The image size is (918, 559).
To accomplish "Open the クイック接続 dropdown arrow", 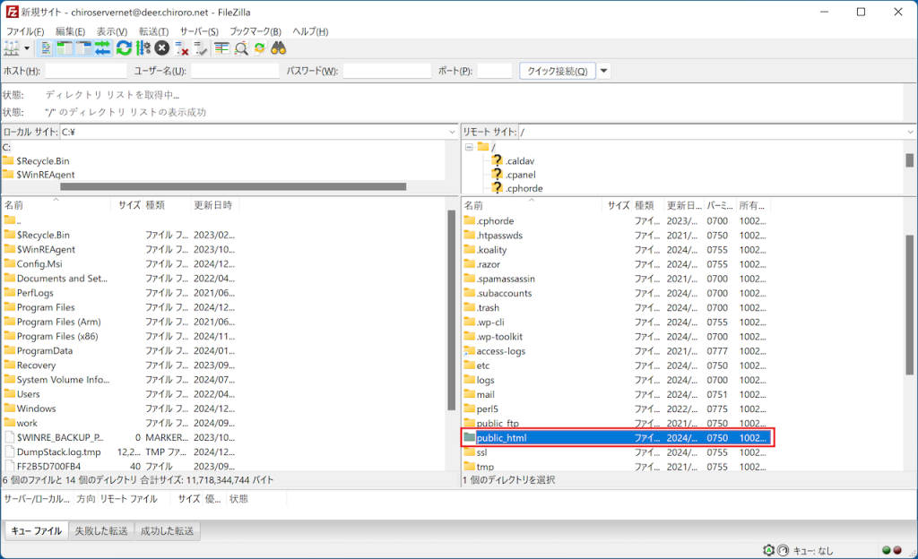I will 602,69.
